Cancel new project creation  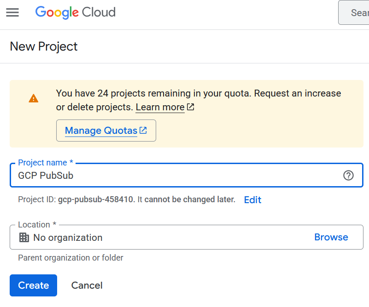click(x=87, y=285)
